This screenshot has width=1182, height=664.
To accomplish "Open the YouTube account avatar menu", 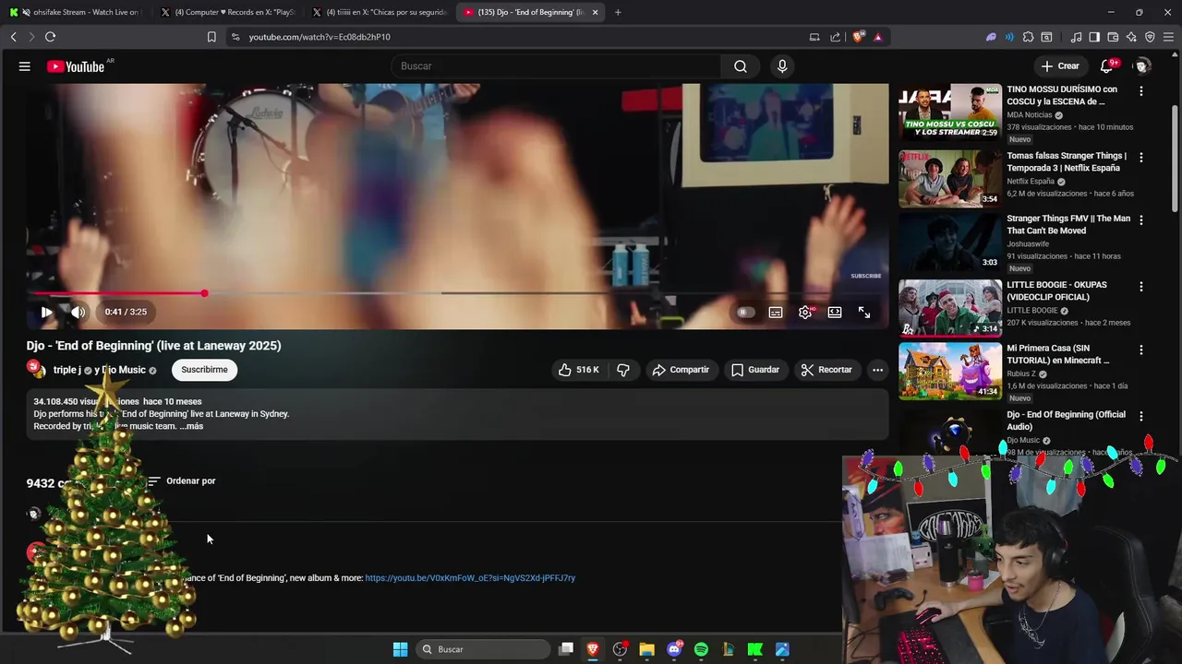I will click(x=1142, y=66).
